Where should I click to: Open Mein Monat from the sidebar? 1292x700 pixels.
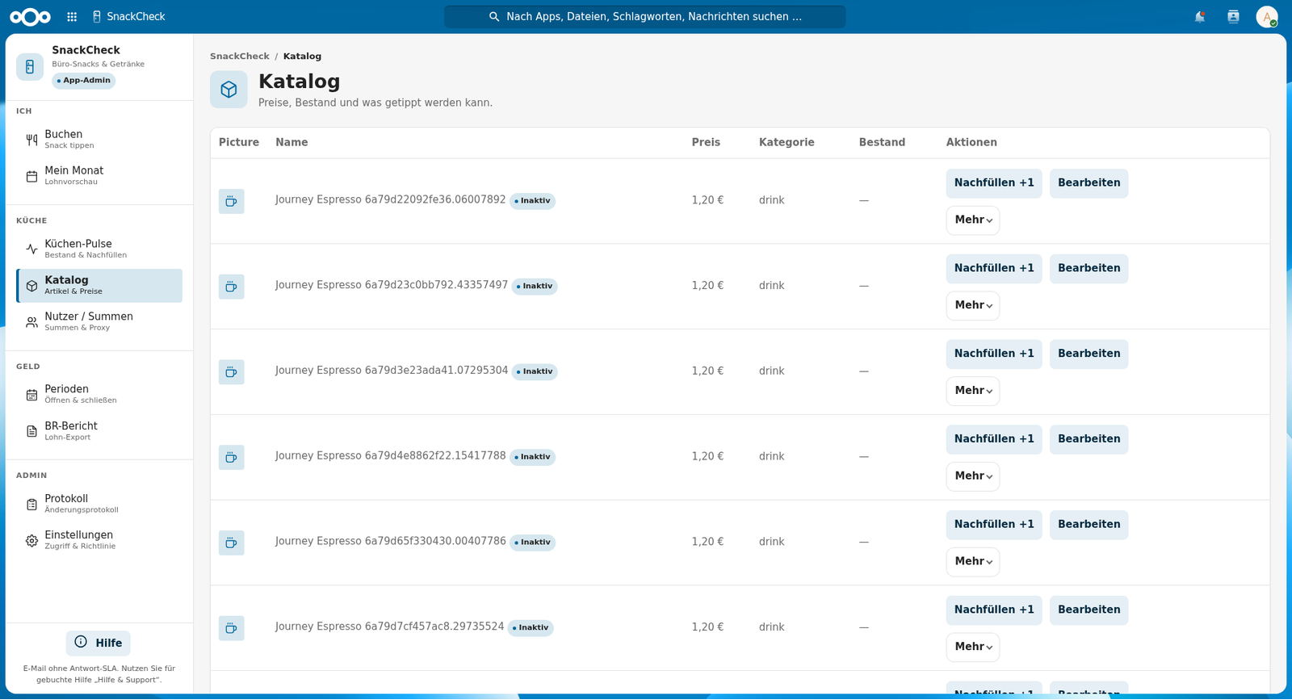point(99,176)
